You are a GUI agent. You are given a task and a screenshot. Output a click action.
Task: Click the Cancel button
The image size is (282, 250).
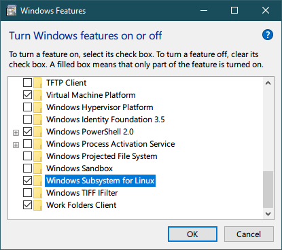pyautogui.click(x=249, y=234)
